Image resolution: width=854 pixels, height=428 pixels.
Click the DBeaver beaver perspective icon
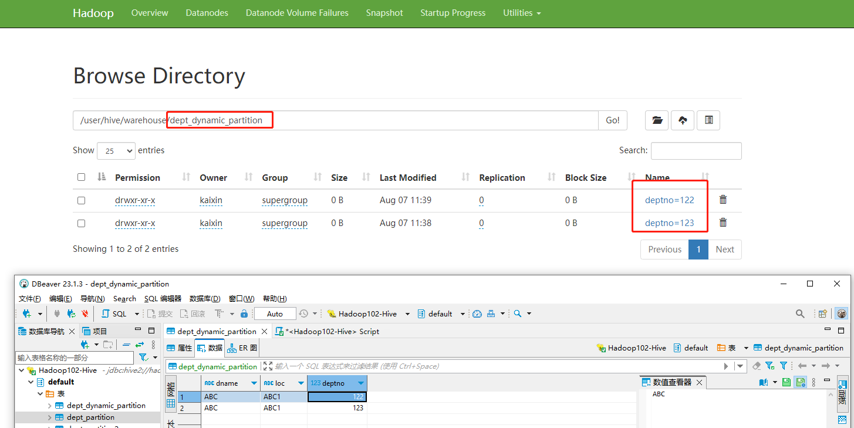[842, 314]
